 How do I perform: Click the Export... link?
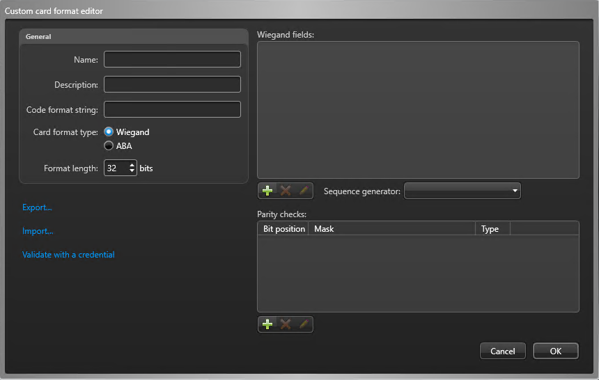37,207
